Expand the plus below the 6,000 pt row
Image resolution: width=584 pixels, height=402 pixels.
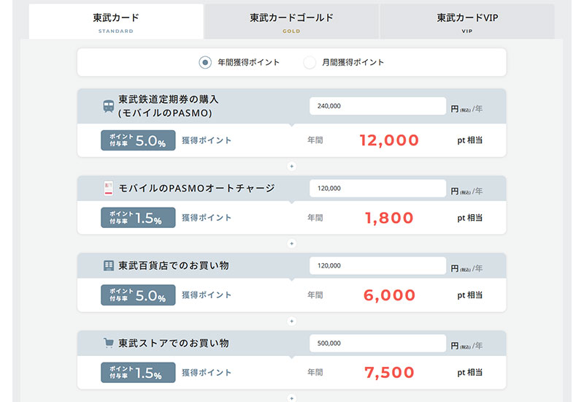pyautogui.click(x=291, y=321)
